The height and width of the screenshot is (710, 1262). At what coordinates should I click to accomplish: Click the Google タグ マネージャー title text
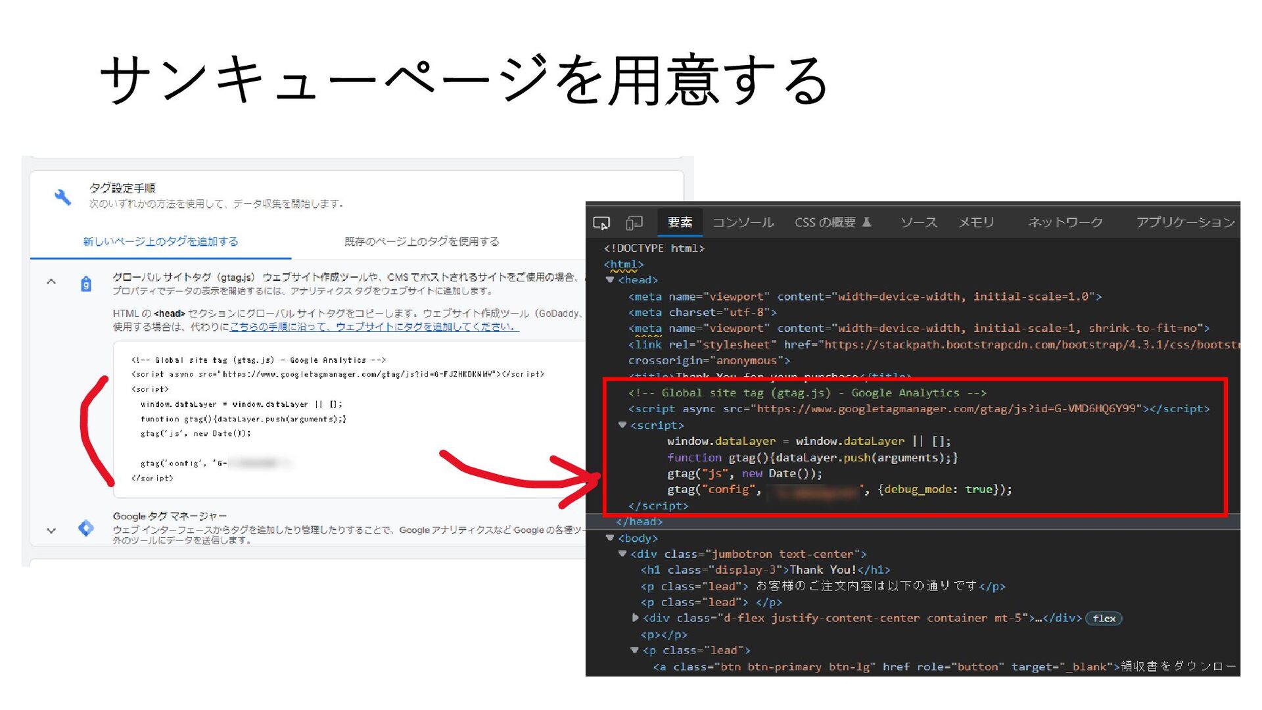(170, 516)
